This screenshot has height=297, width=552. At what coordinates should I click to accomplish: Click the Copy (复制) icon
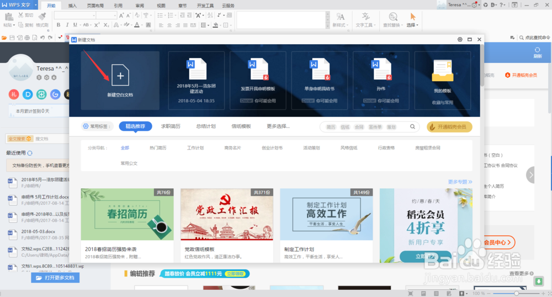click(x=21, y=25)
